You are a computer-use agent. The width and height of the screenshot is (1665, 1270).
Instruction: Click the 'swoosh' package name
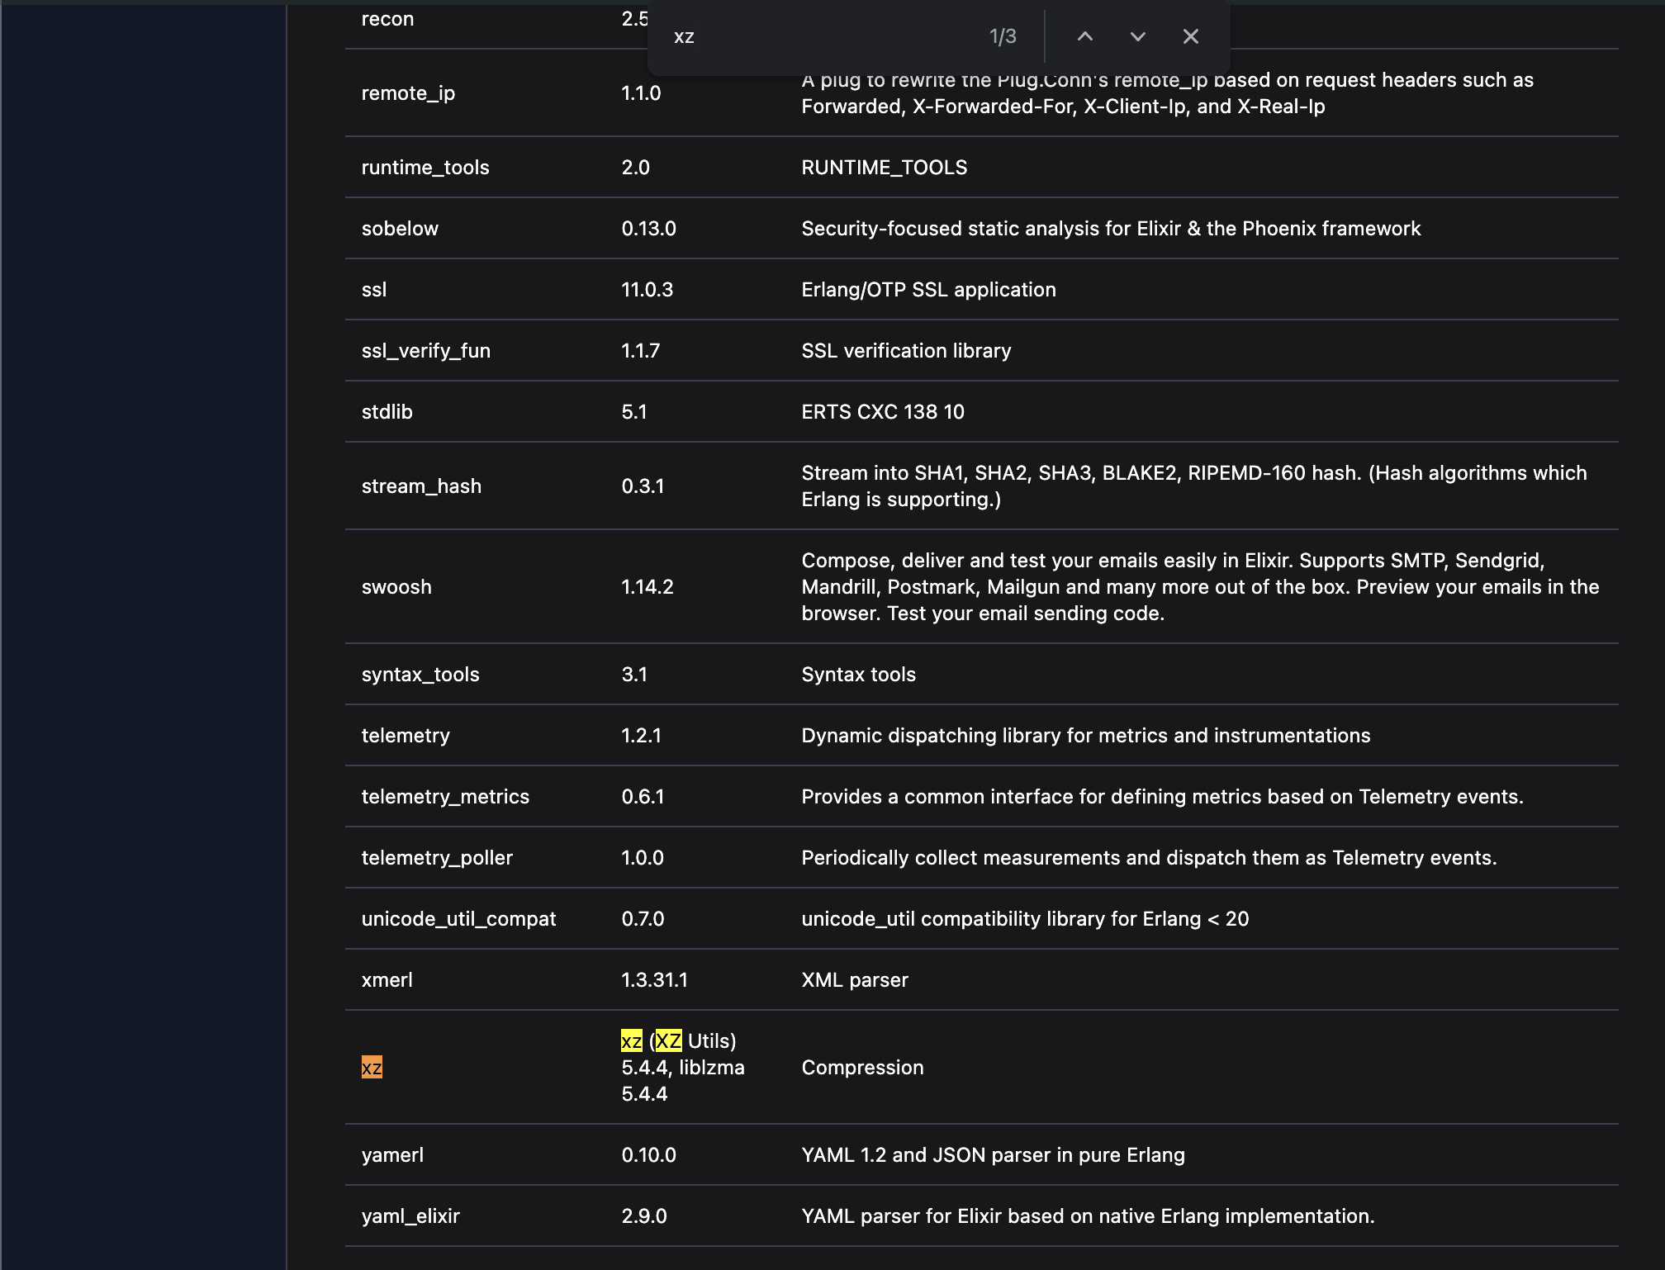pyautogui.click(x=396, y=587)
